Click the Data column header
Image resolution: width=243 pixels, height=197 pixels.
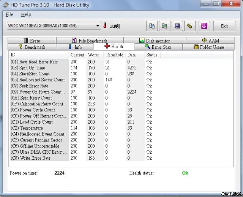(x=135, y=55)
